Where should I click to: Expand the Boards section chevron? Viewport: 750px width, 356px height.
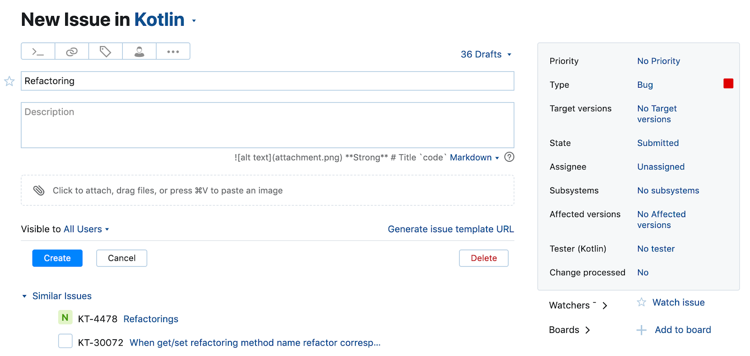click(587, 330)
